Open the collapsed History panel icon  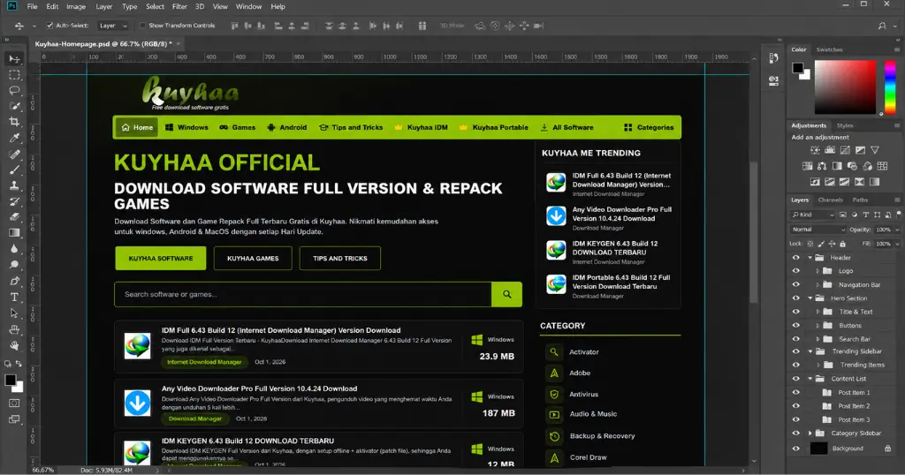coord(773,57)
